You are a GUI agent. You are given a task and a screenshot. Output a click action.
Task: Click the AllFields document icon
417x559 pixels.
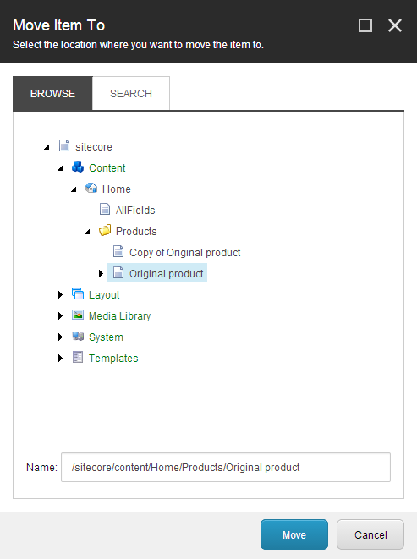(105, 210)
